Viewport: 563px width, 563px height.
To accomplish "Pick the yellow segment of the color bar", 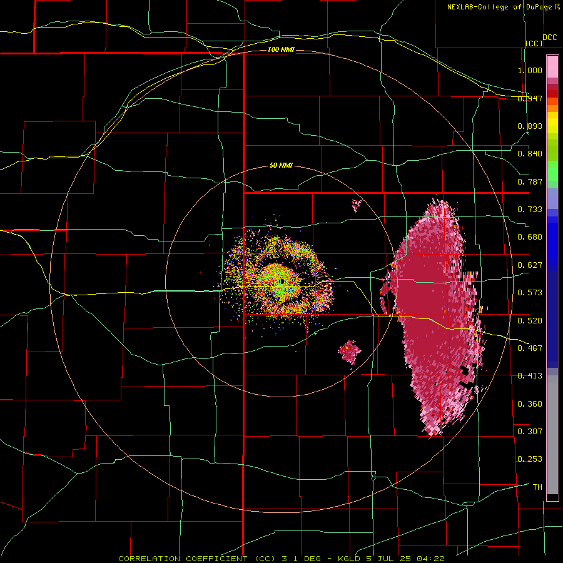I will click(552, 123).
